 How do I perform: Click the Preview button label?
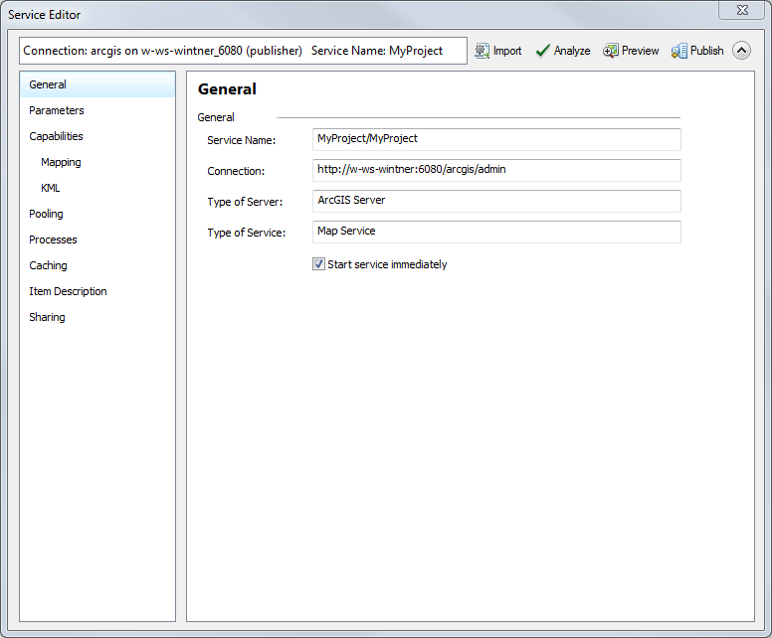[640, 51]
